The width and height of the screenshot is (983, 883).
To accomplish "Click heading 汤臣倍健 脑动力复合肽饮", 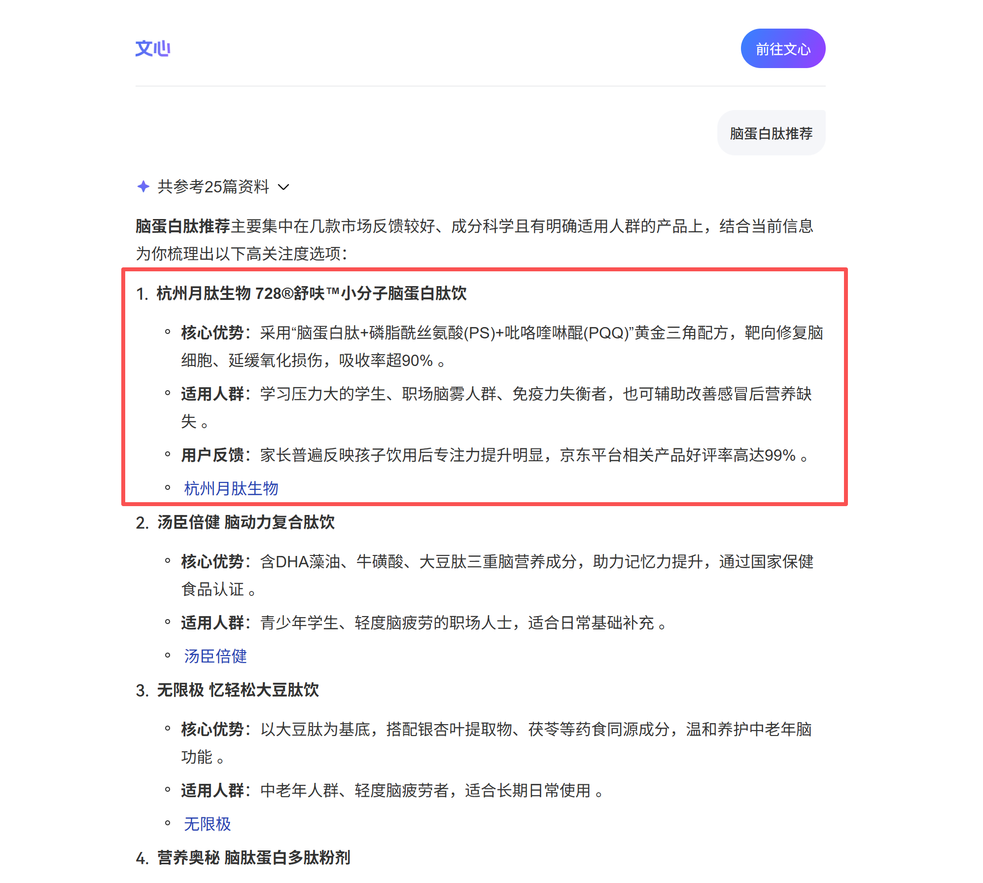I will click(x=246, y=522).
